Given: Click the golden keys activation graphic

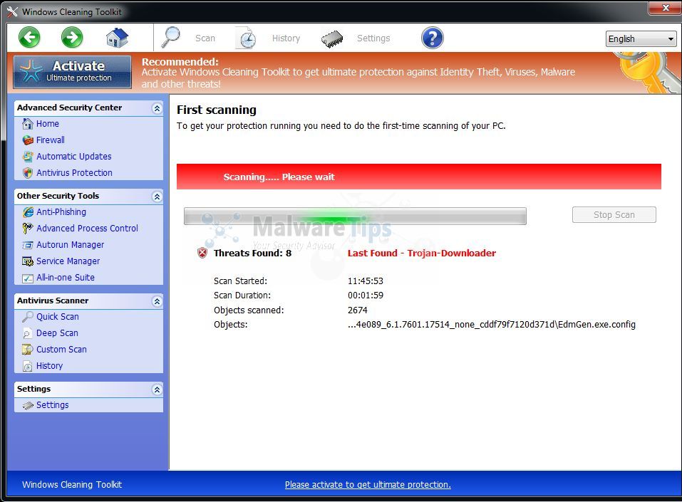Looking at the screenshot, I should 648,72.
